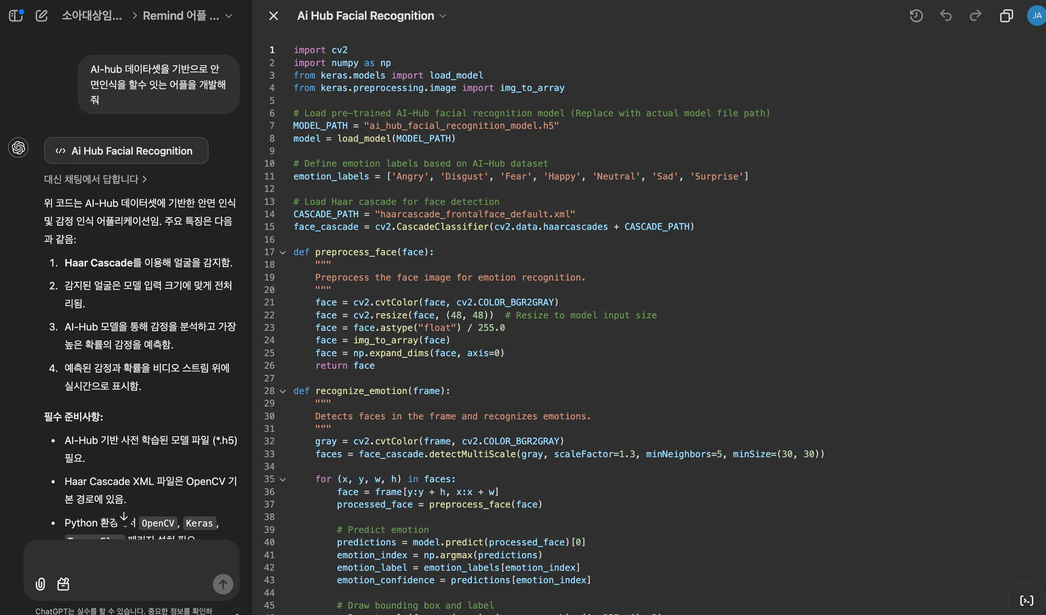Open the Ai Hub Facial Recognition canvas card
The height and width of the screenshot is (615, 1046).
pos(126,151)
